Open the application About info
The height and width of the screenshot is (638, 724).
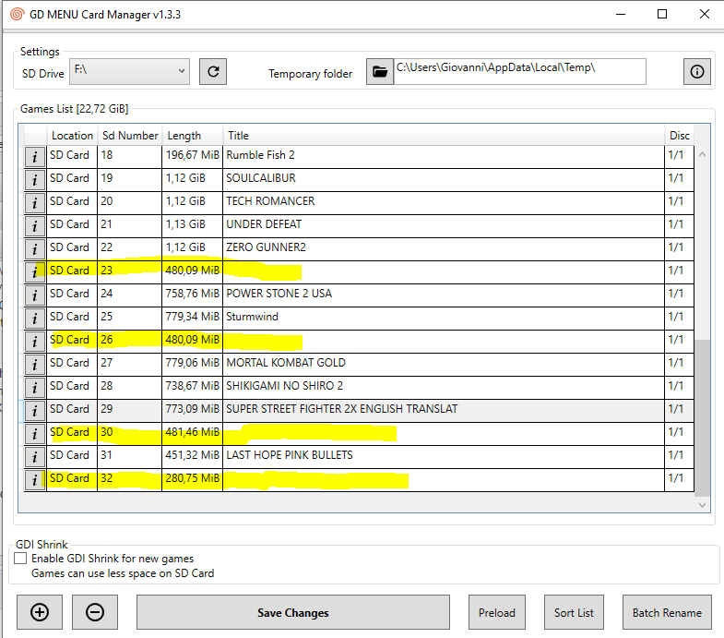(696, 72)
